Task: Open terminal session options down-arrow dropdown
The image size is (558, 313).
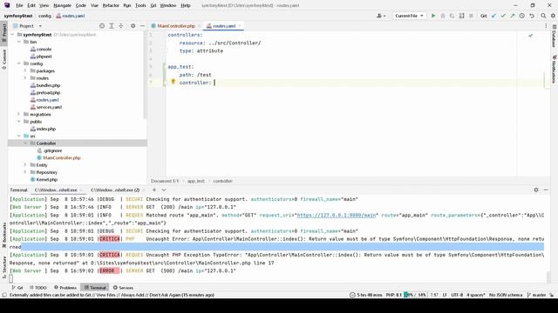Action: pos(164,190)
